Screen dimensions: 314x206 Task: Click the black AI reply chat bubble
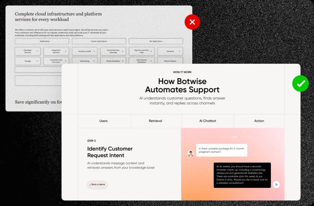click(242, 175)
